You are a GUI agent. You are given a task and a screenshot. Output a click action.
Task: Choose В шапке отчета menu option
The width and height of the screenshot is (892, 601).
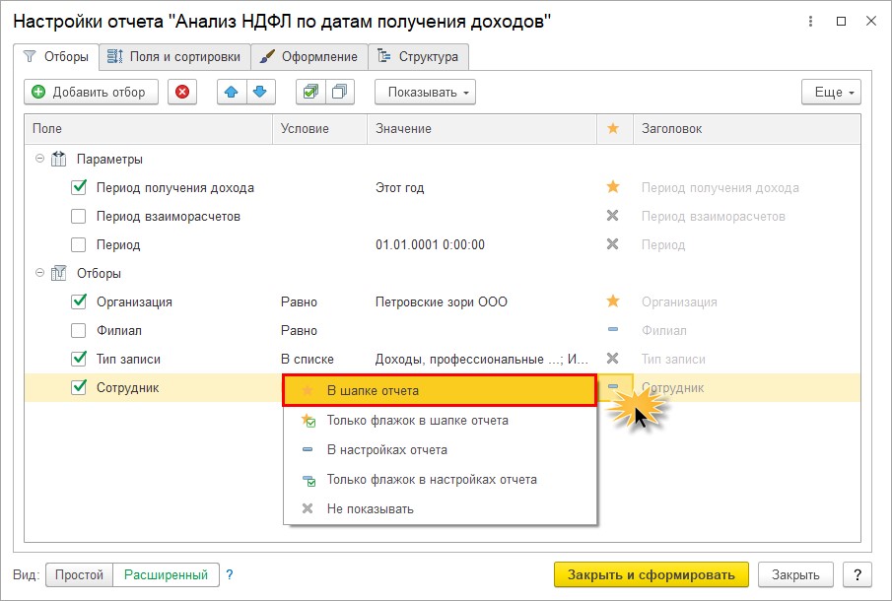[x=440, y=390]
